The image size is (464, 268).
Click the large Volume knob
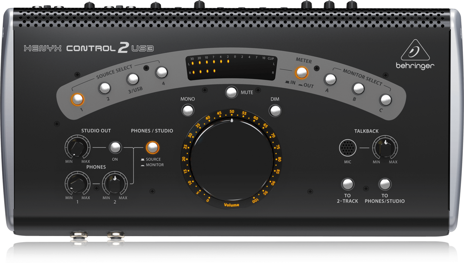pos(232,159)
